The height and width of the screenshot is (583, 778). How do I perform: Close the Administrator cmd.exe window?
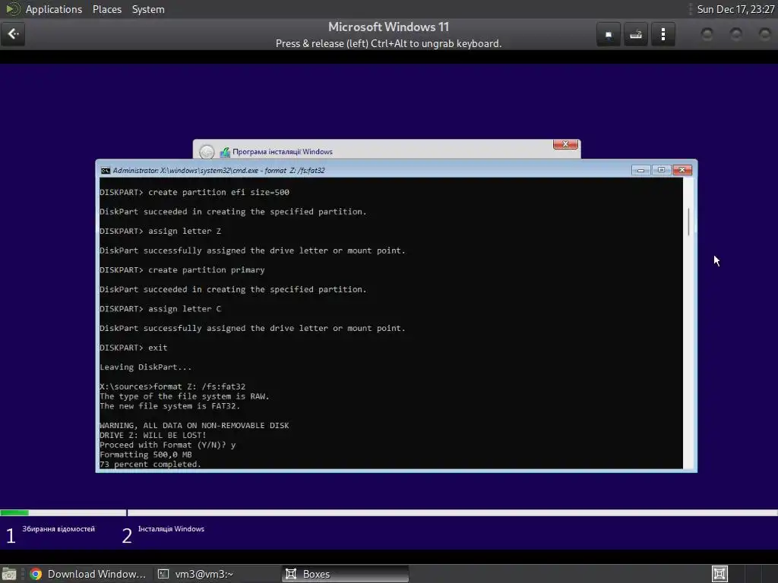click(682, 170)
